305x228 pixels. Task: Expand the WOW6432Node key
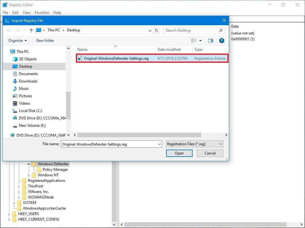pos(19,198)
